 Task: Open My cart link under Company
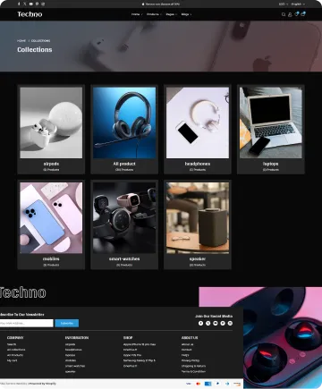12,360
